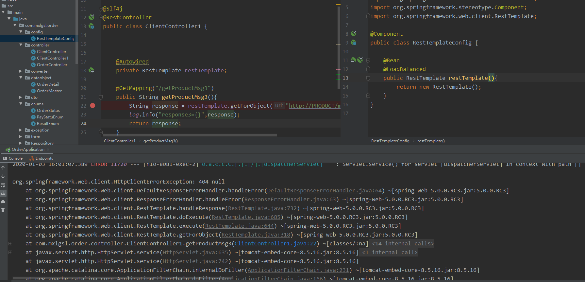Switch to the Endpoints tab

[x=41, y=158]
